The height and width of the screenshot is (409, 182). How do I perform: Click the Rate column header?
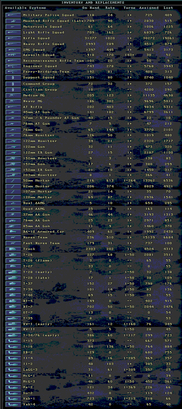110,8
